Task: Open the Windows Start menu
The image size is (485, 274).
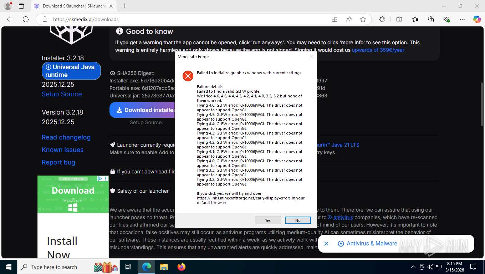Action: click(x=9, y=267)
